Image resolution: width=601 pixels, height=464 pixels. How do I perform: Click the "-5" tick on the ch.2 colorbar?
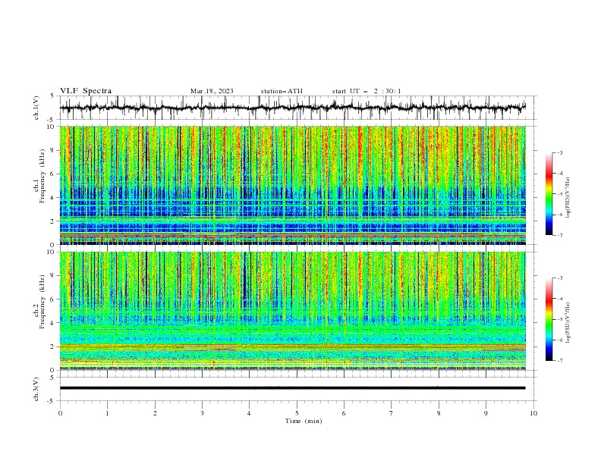(560, 319)
